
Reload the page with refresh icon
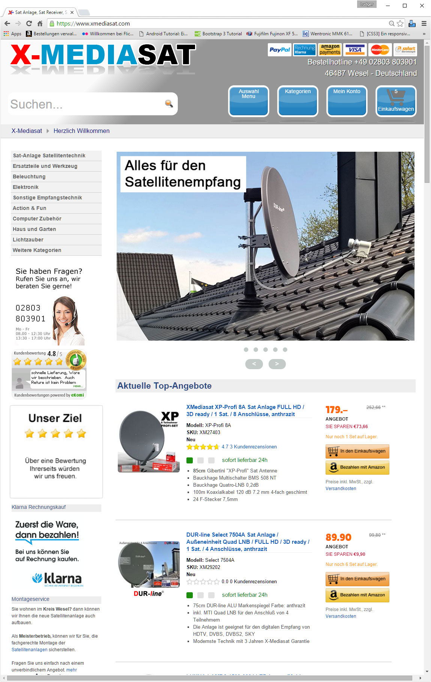[x=29, y=23]
